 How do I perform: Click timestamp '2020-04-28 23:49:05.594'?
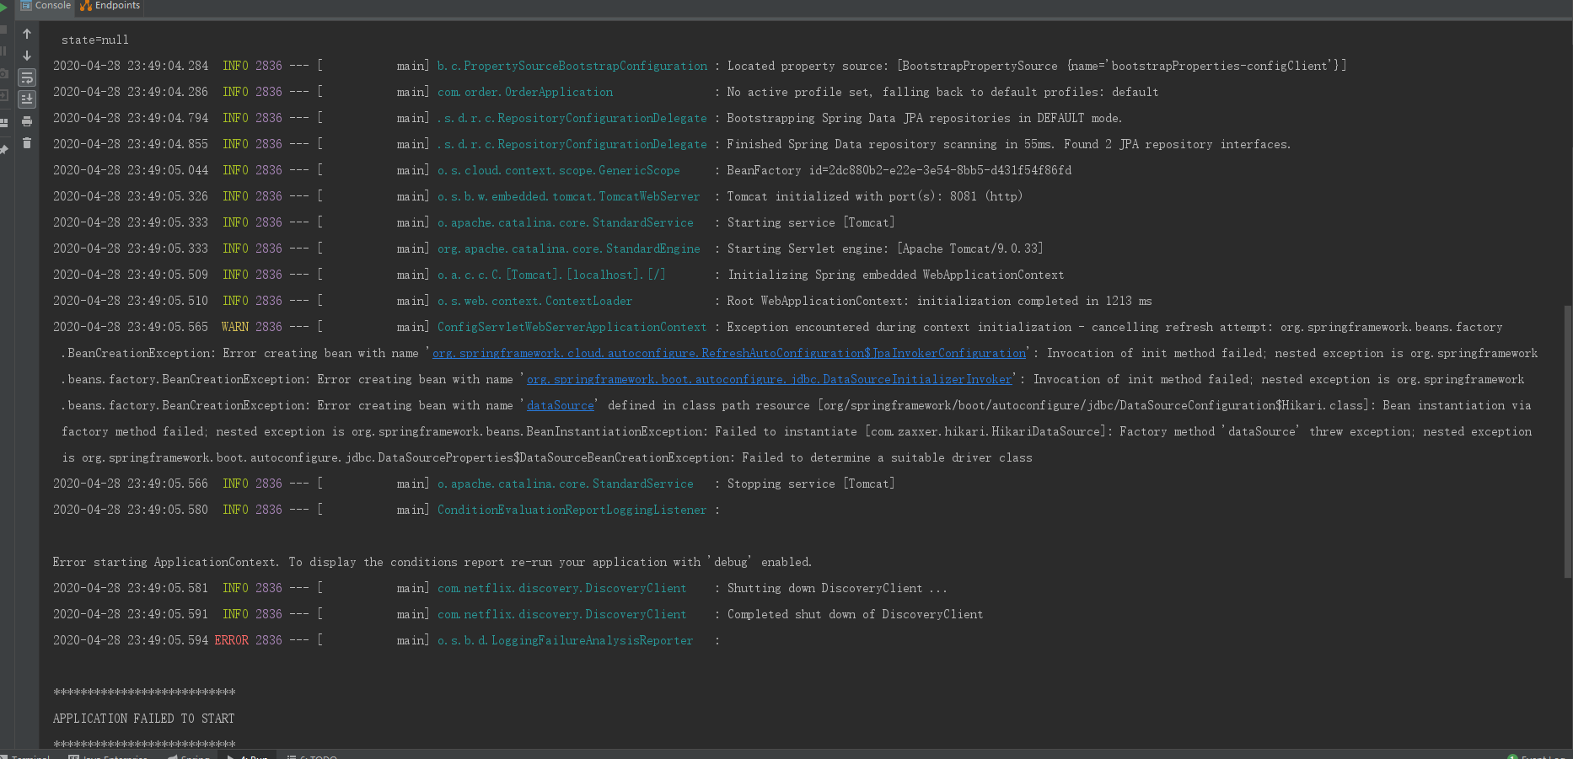point(131,640)
